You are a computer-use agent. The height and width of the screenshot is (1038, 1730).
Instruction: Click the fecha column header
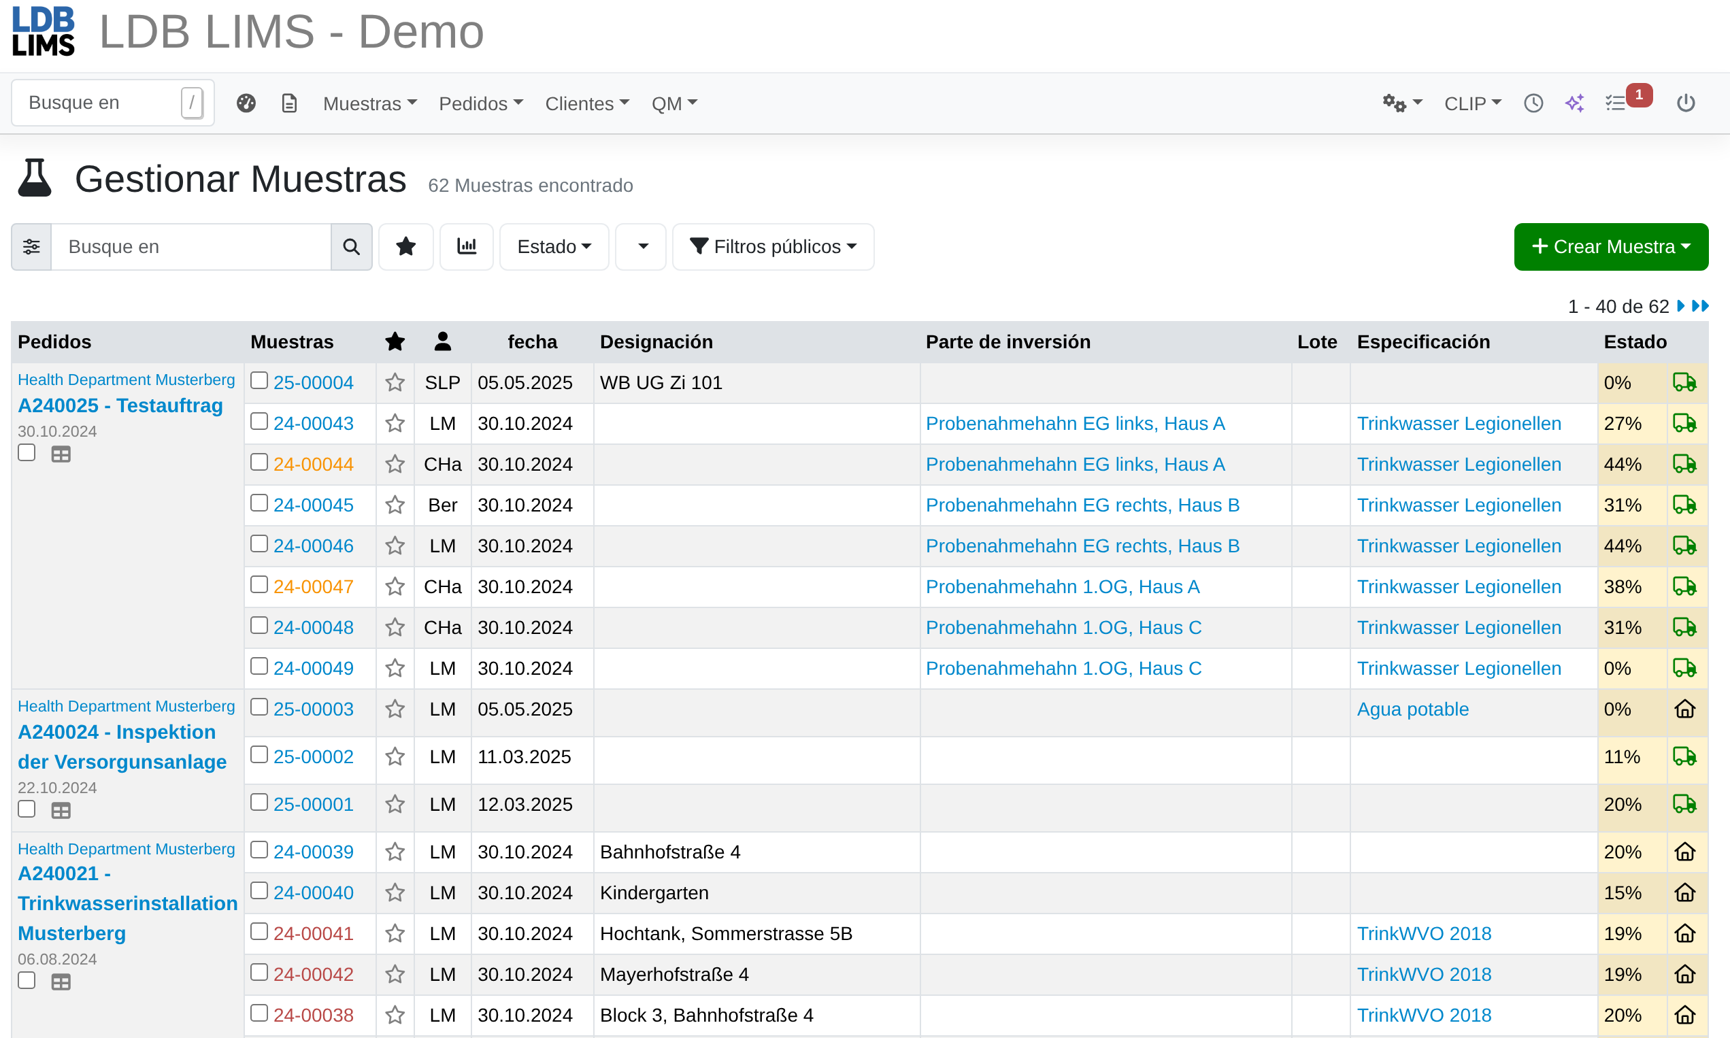533,342
